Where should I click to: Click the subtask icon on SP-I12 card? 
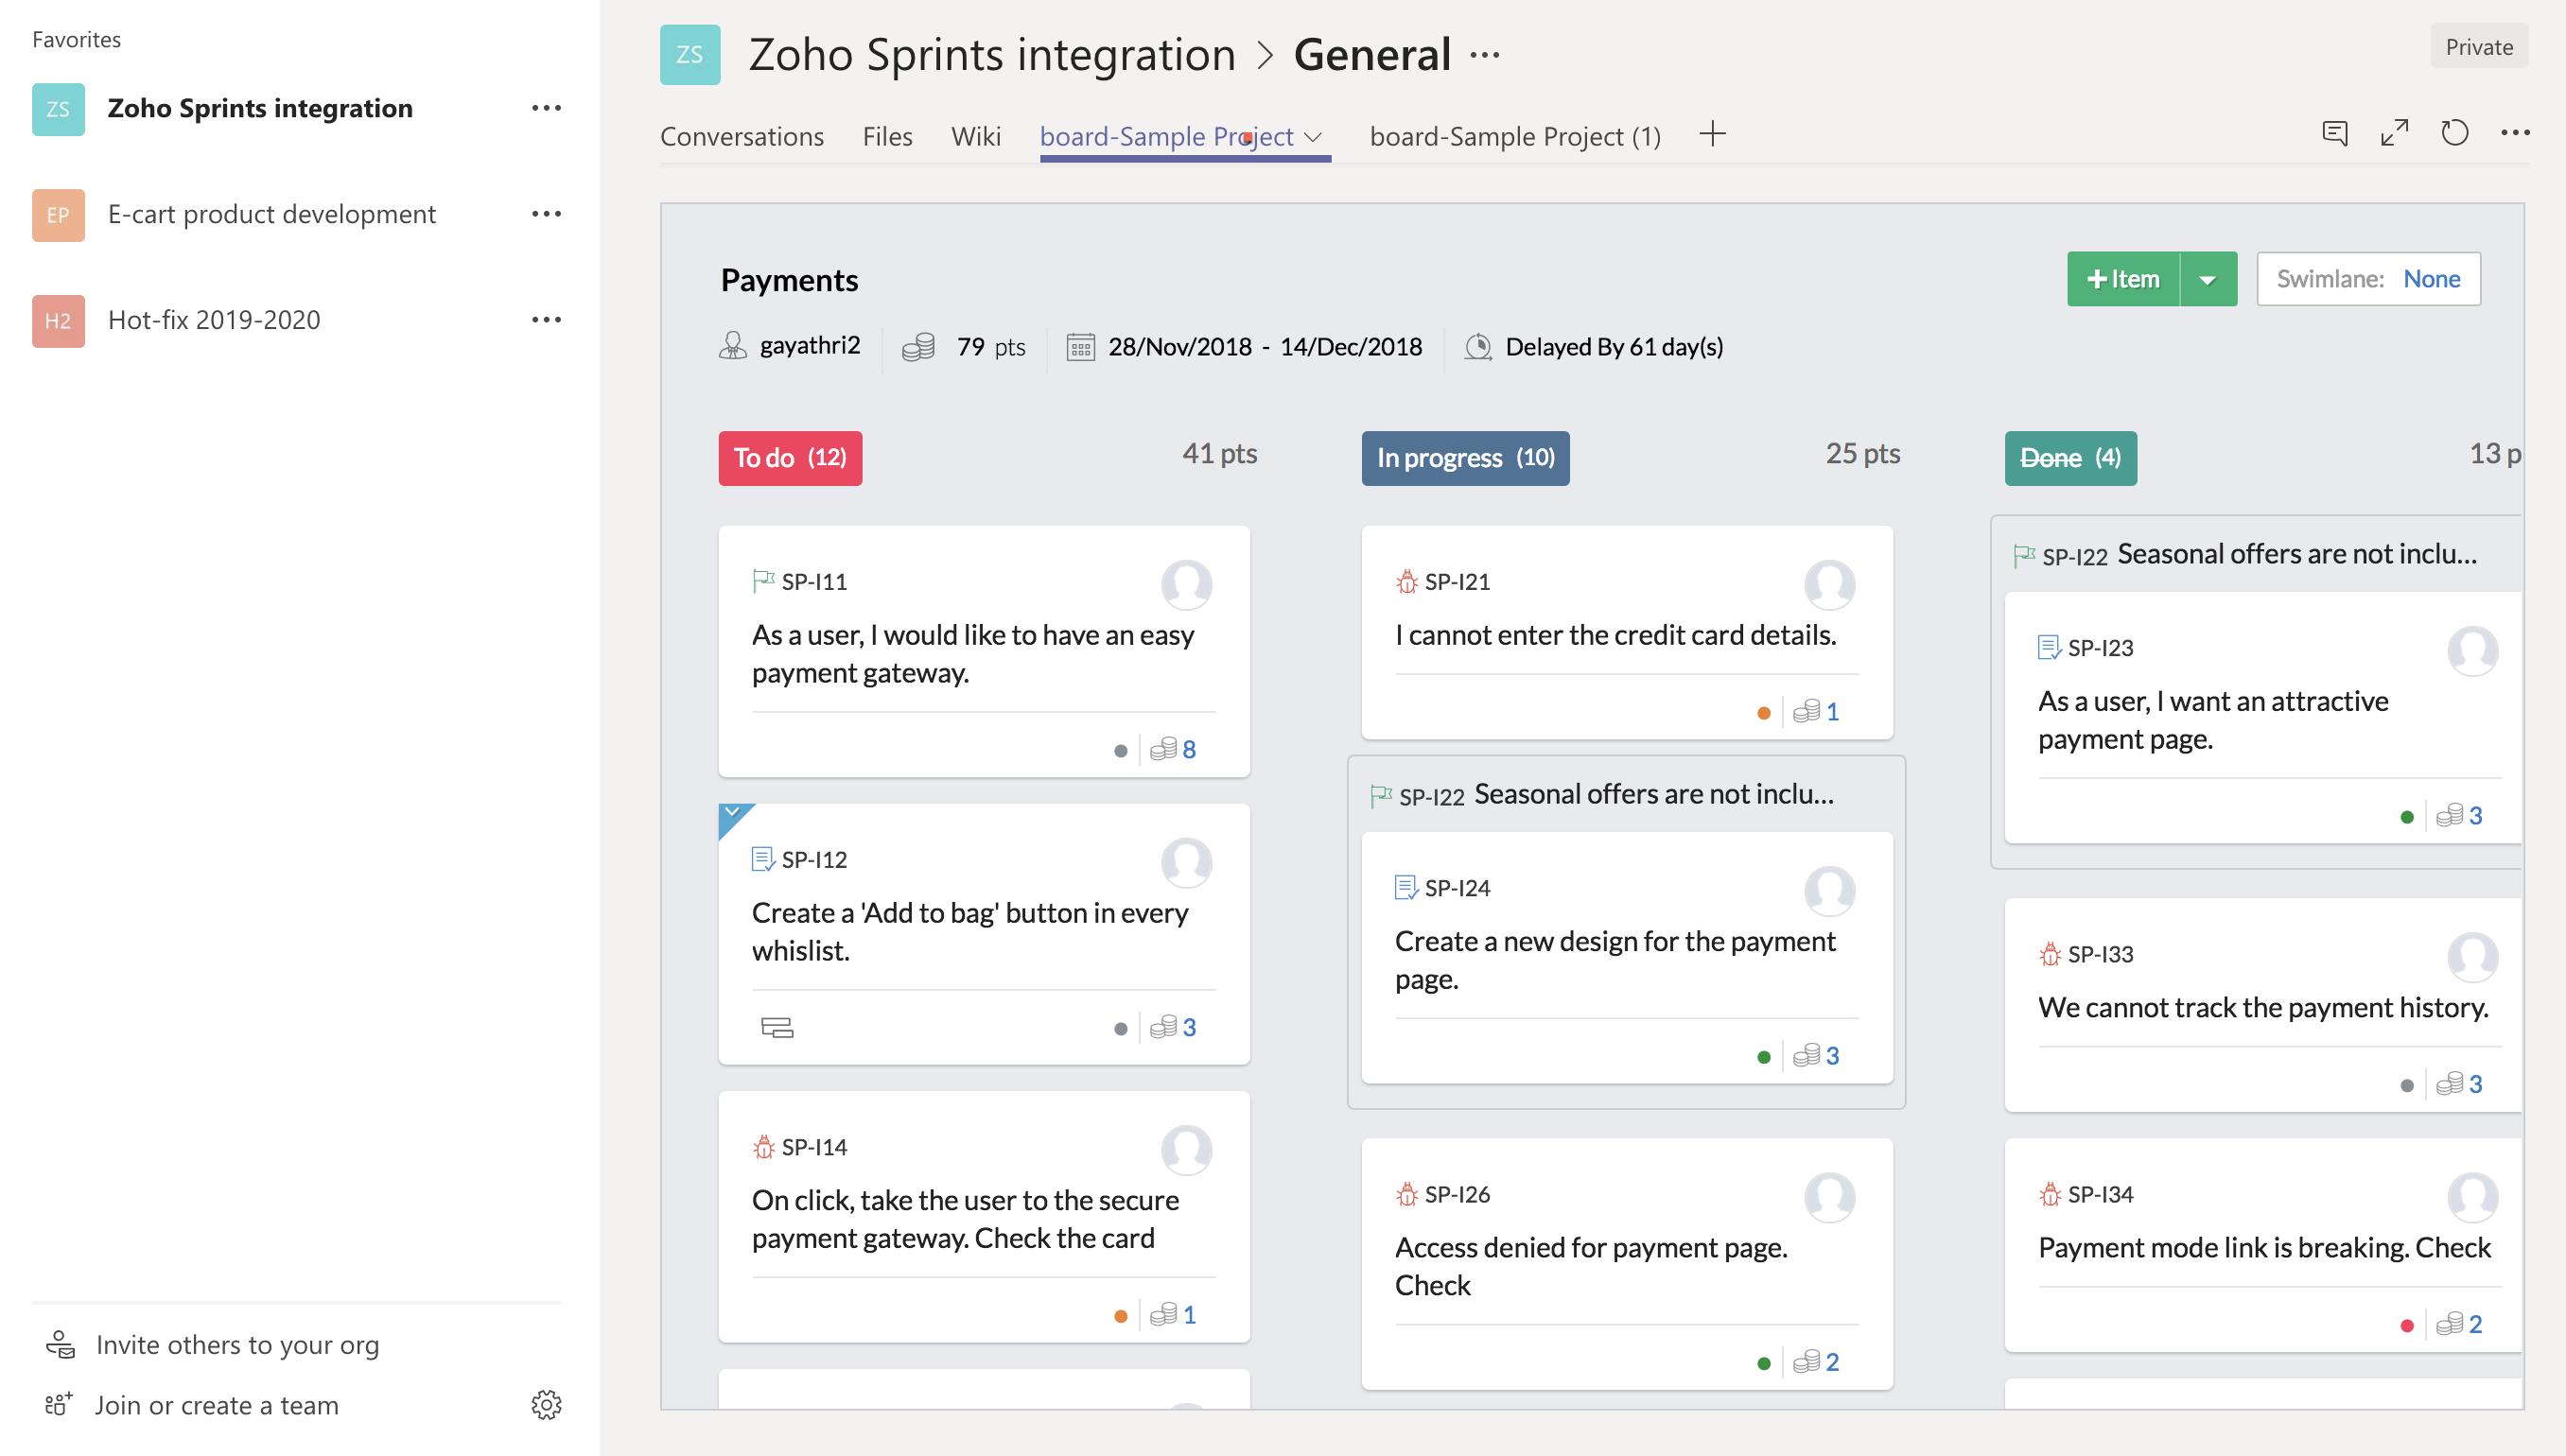pyautogui.click(x=777, y=1027)
